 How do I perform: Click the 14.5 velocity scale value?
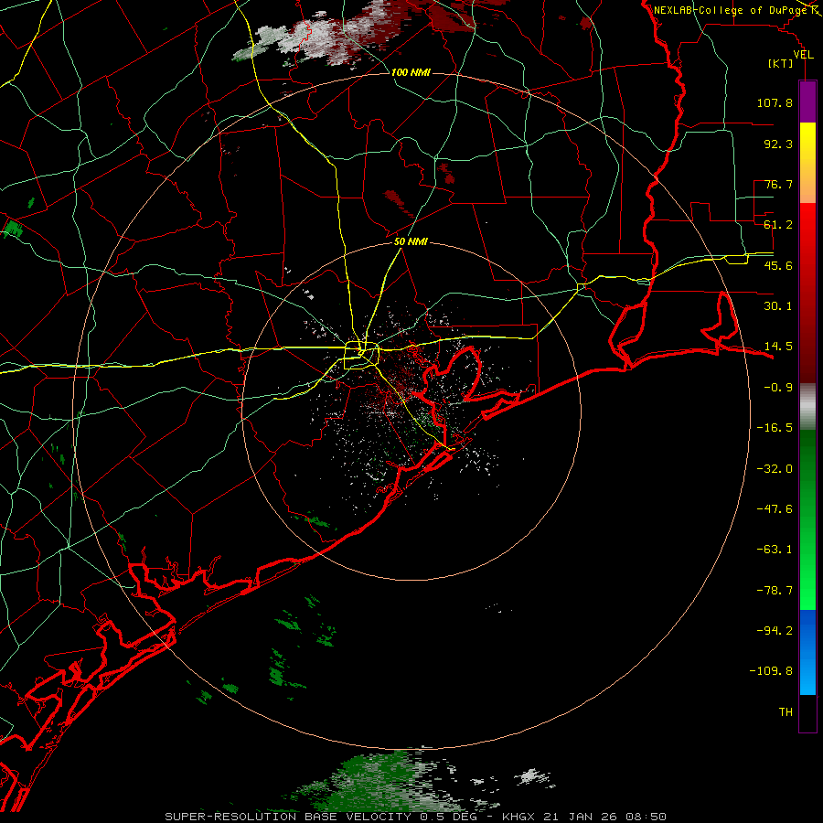pos(778,347)
